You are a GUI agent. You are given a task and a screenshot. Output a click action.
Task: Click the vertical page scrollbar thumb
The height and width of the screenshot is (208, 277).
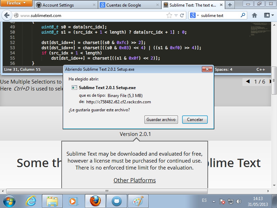[274, 81]
